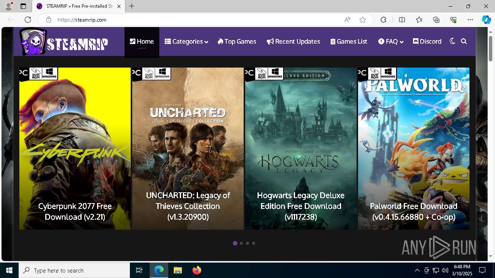
Task: Click Hogwarts Legacy Deluxe Edition Free Download title
Action: 301,206
